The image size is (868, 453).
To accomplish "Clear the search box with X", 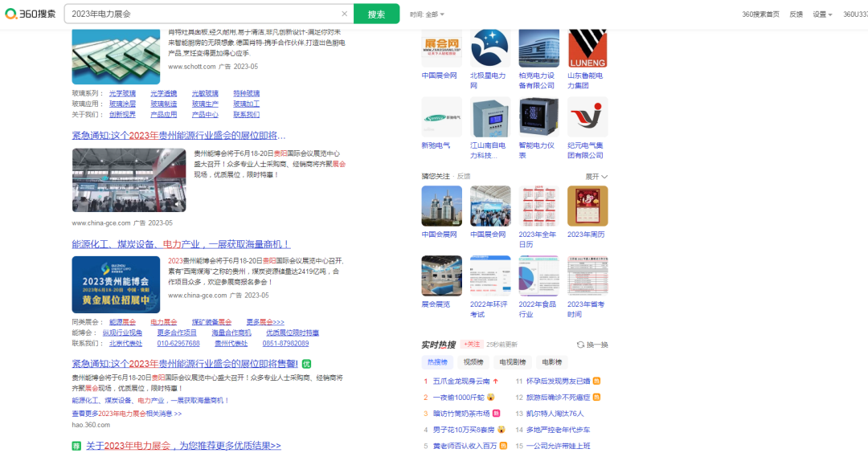I will [x=344, y=14].
